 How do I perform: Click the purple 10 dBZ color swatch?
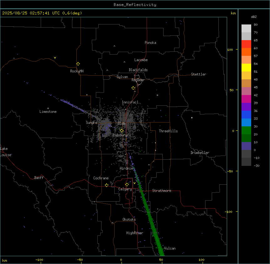[246, 146]
